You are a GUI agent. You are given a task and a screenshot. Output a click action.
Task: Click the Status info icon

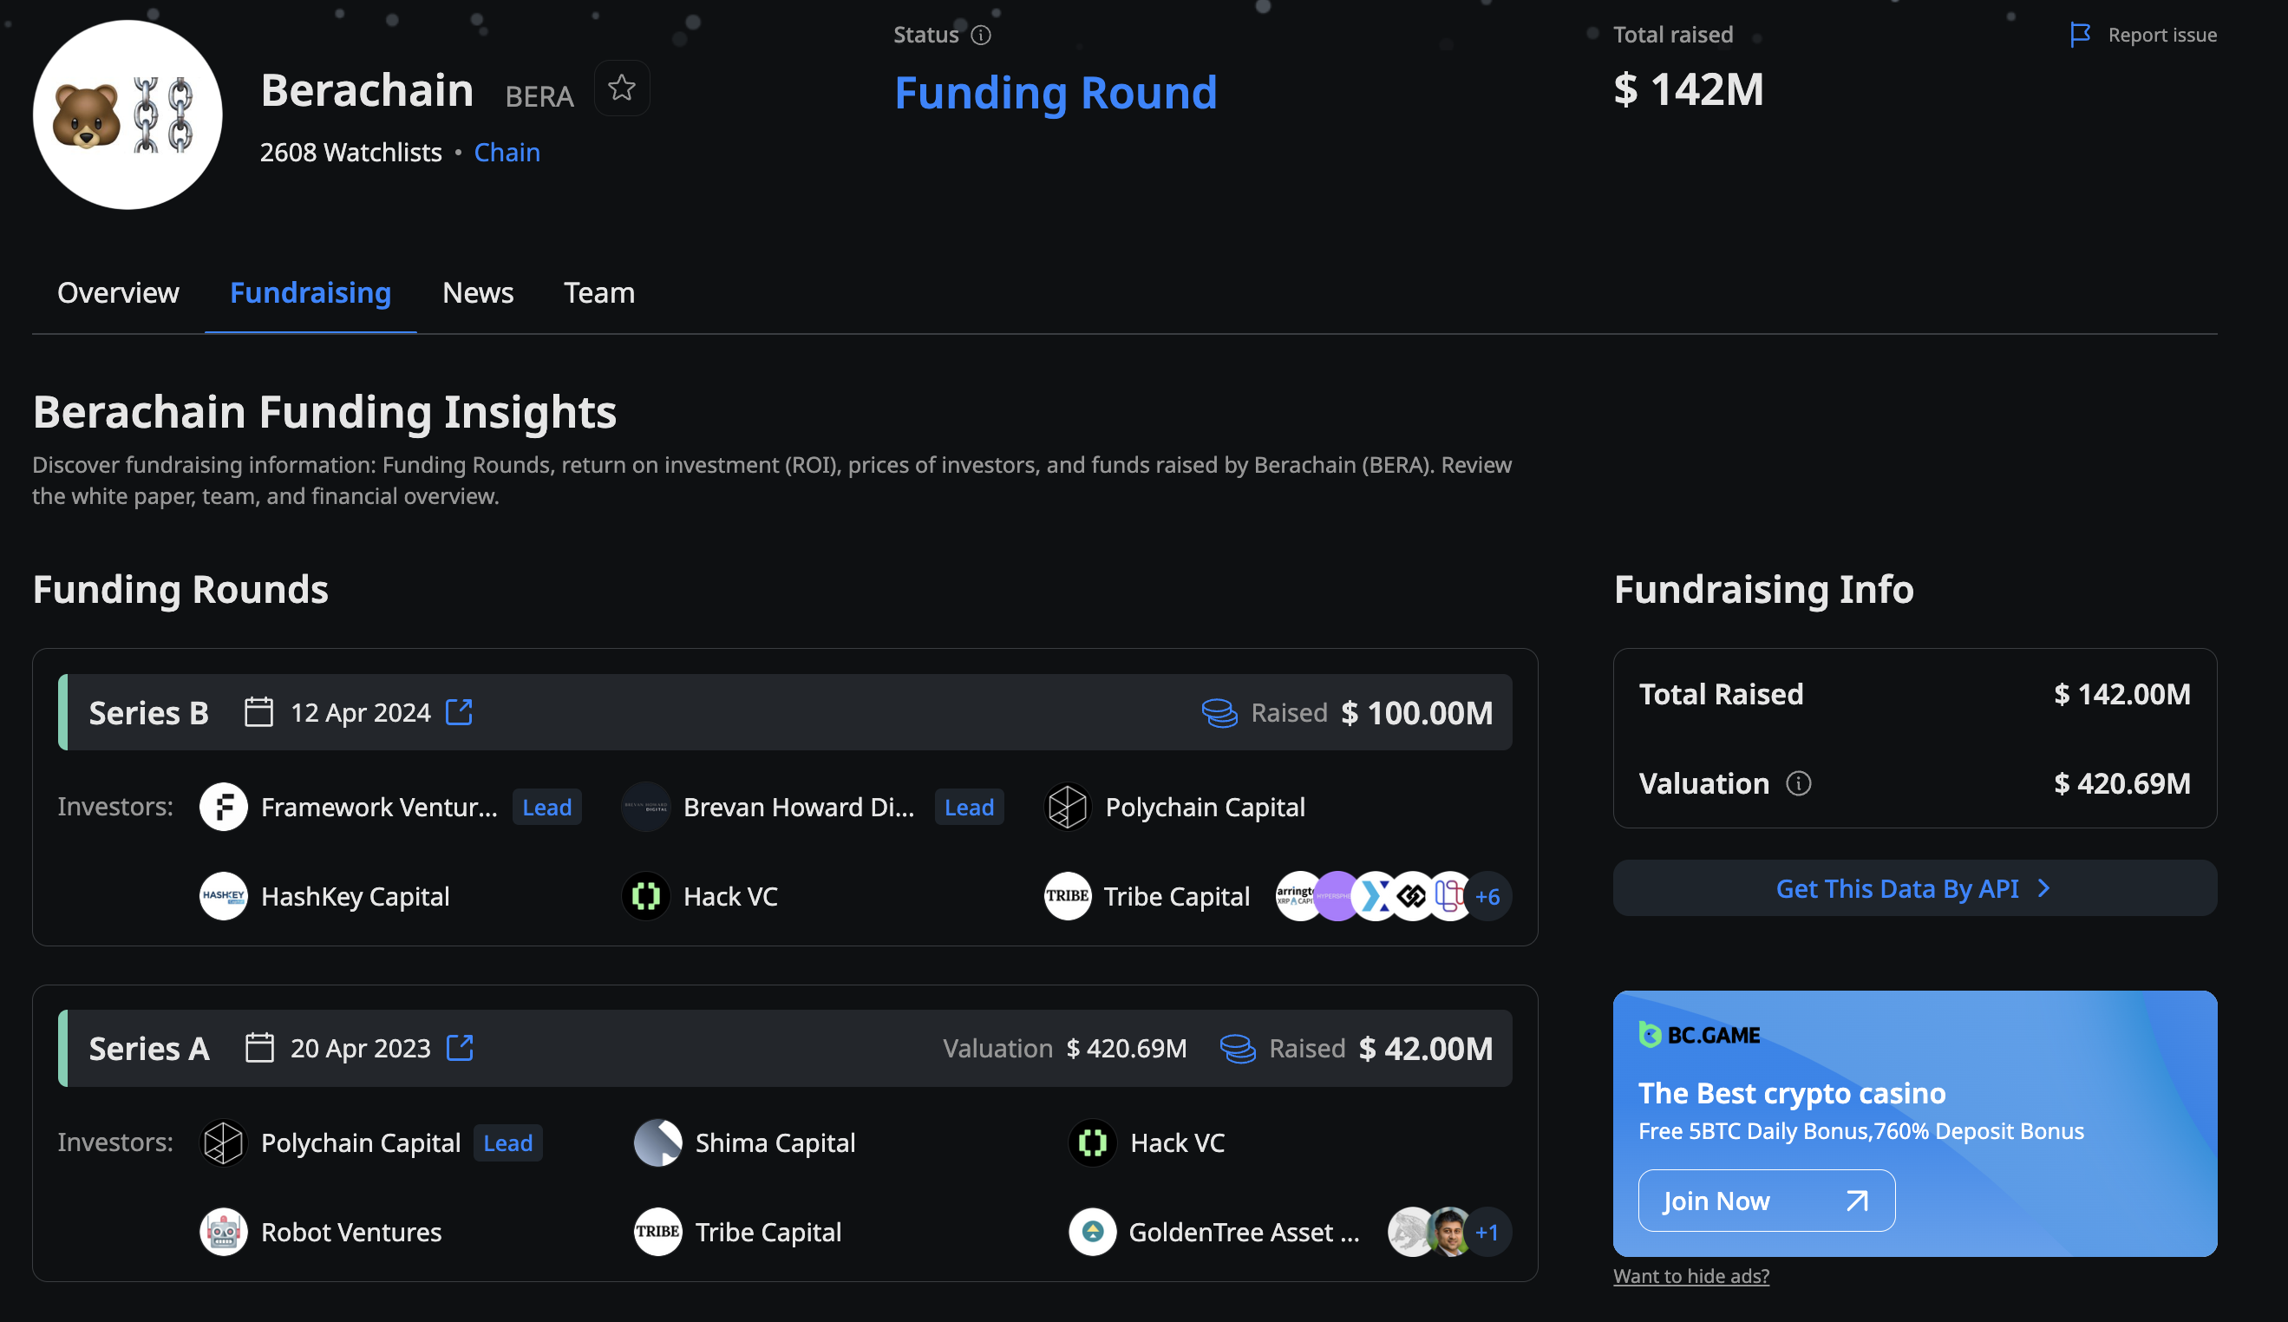coord(980,35)
